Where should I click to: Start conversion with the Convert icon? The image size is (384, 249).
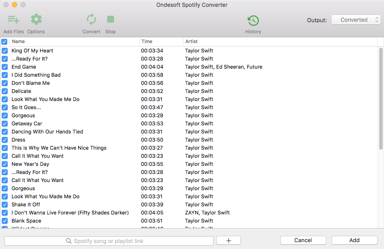[91, 19]
